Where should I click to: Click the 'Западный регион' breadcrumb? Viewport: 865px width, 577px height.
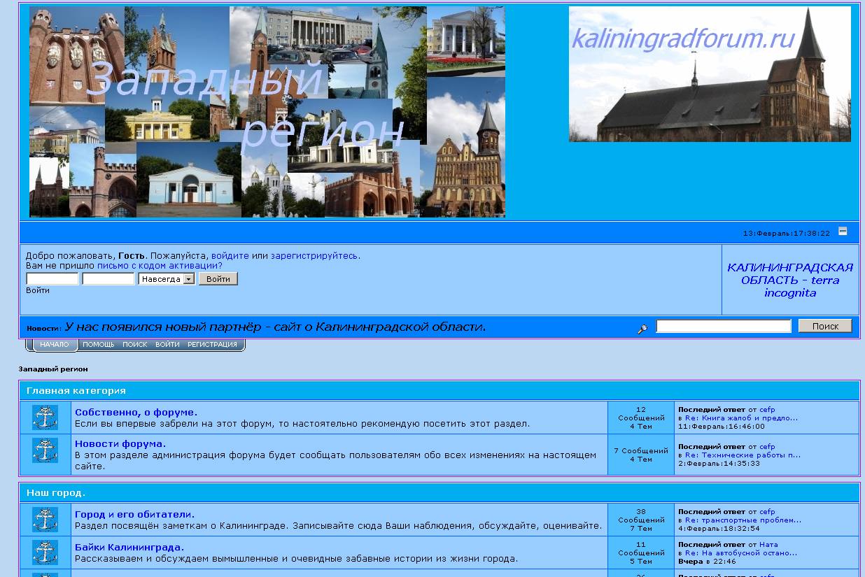(53, 369)
